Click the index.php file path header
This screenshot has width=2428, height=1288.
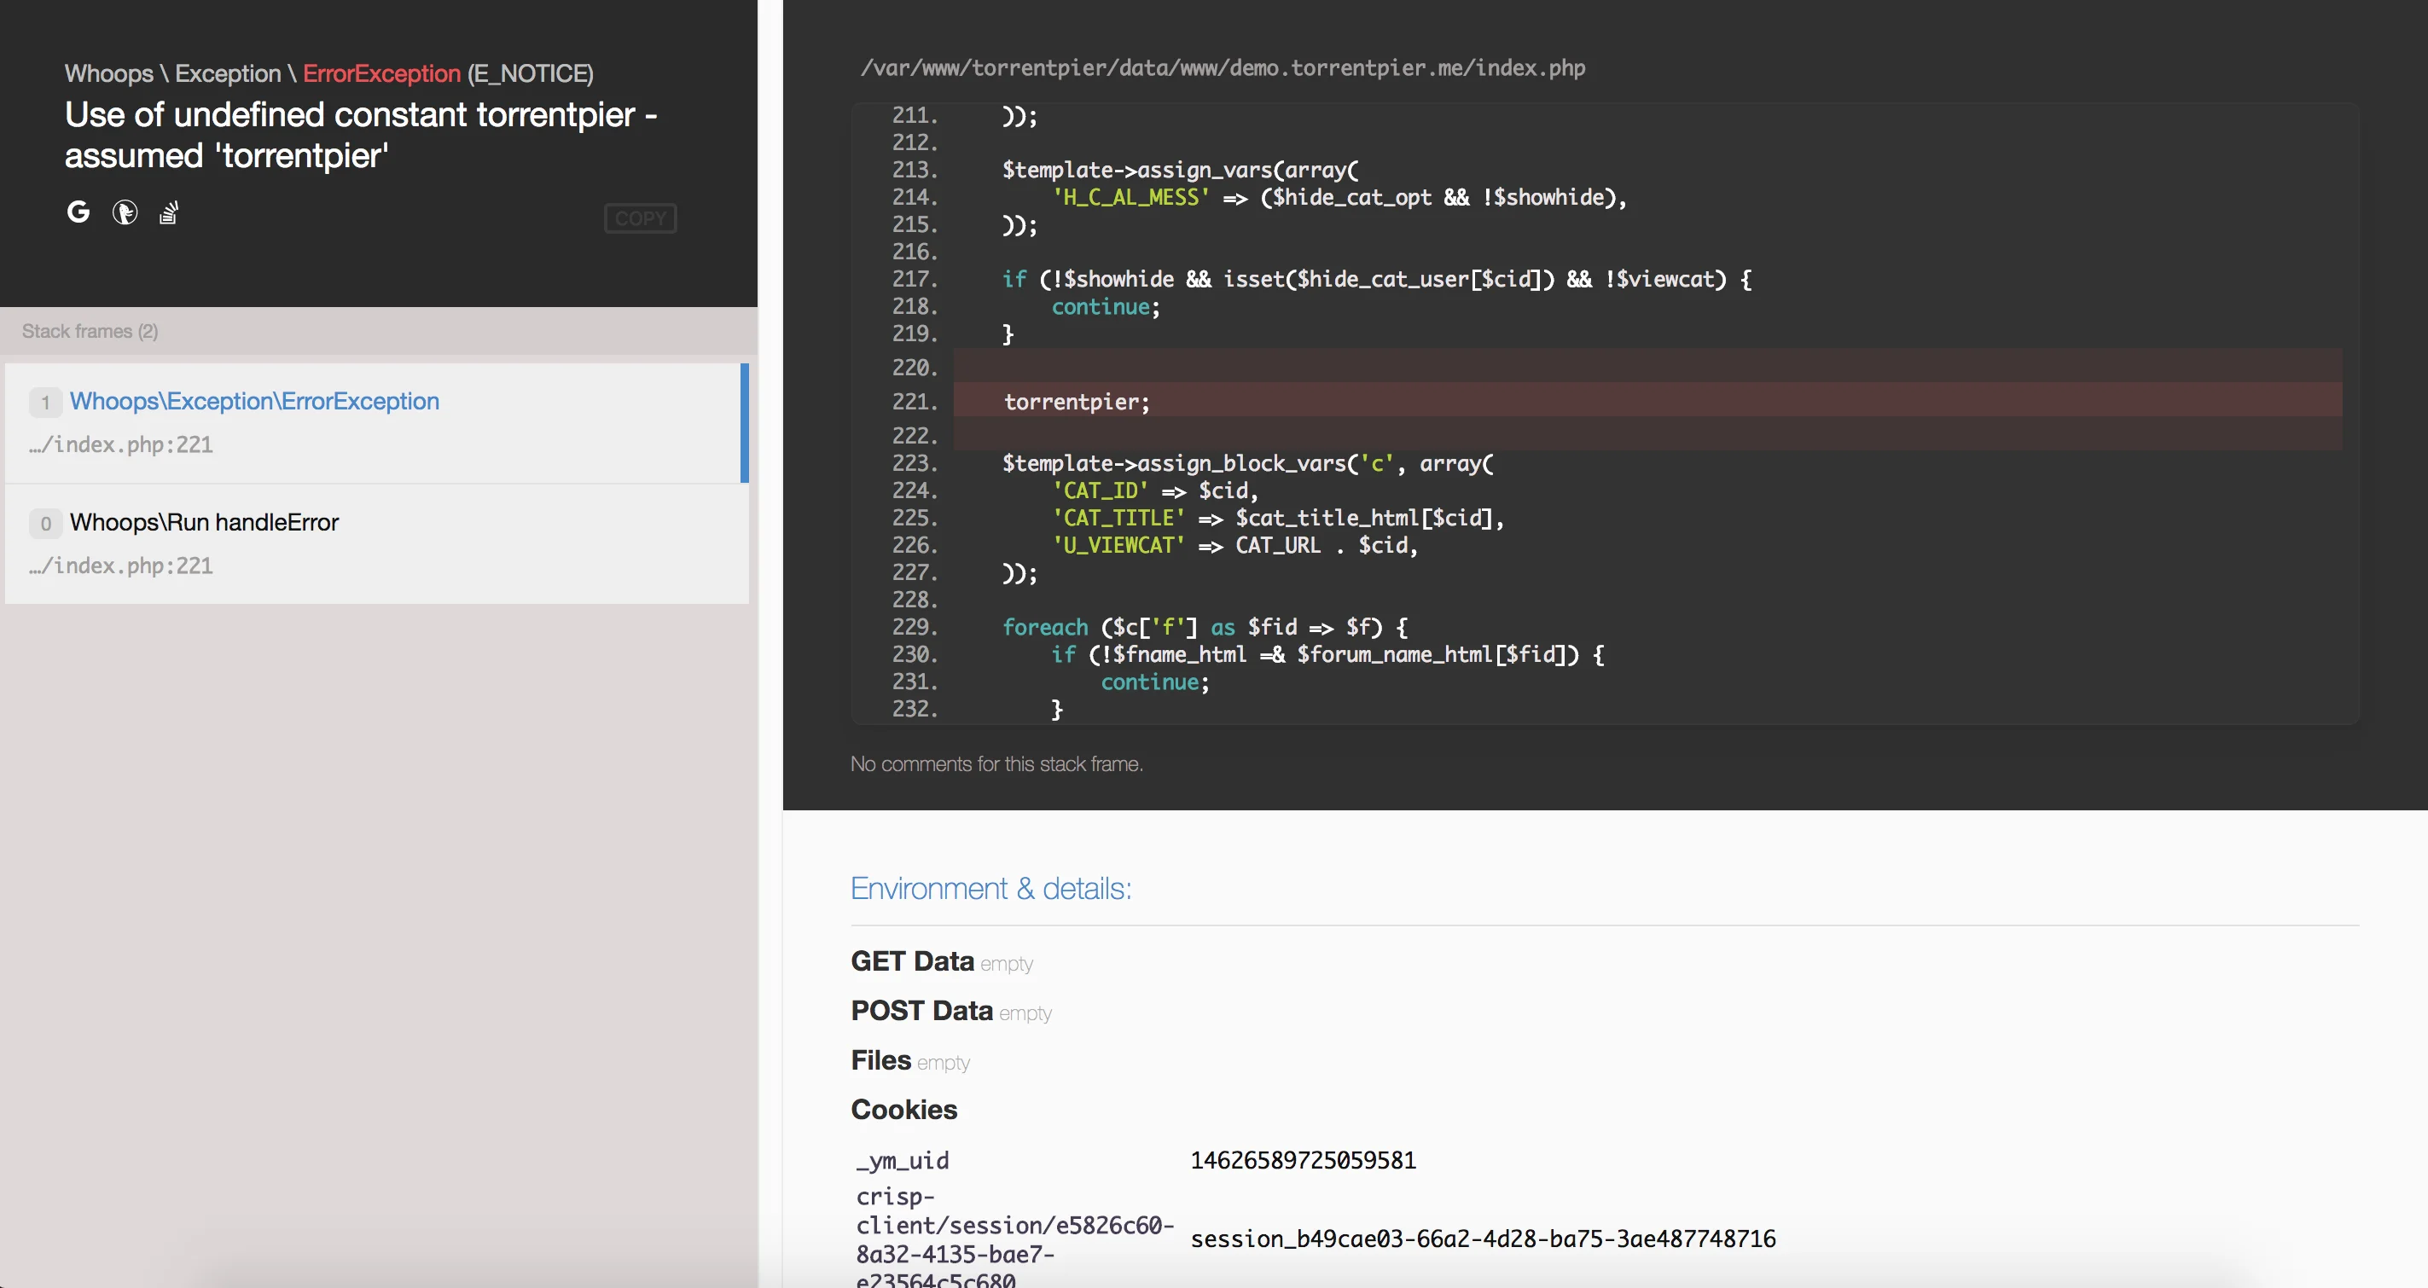1223,68
